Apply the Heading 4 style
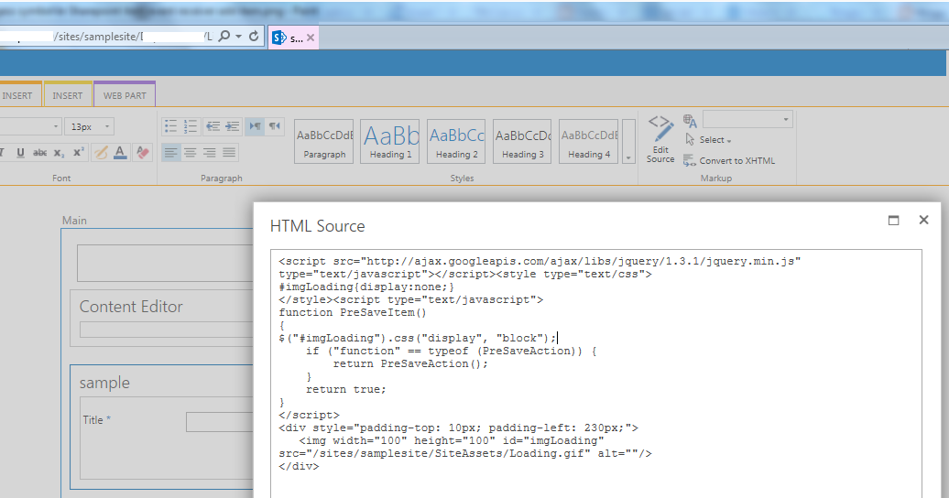Screen dimensions: 949x498 click(589, 142)
